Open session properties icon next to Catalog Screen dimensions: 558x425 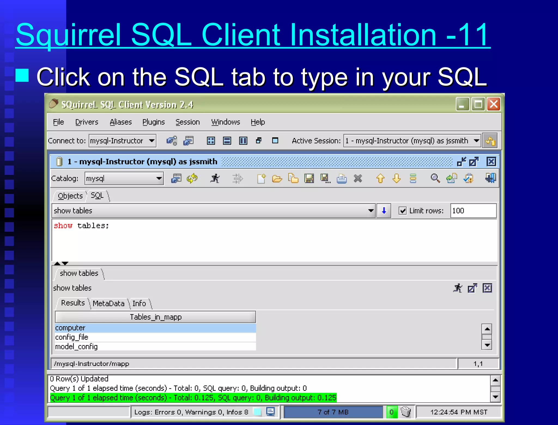[176, 178]
